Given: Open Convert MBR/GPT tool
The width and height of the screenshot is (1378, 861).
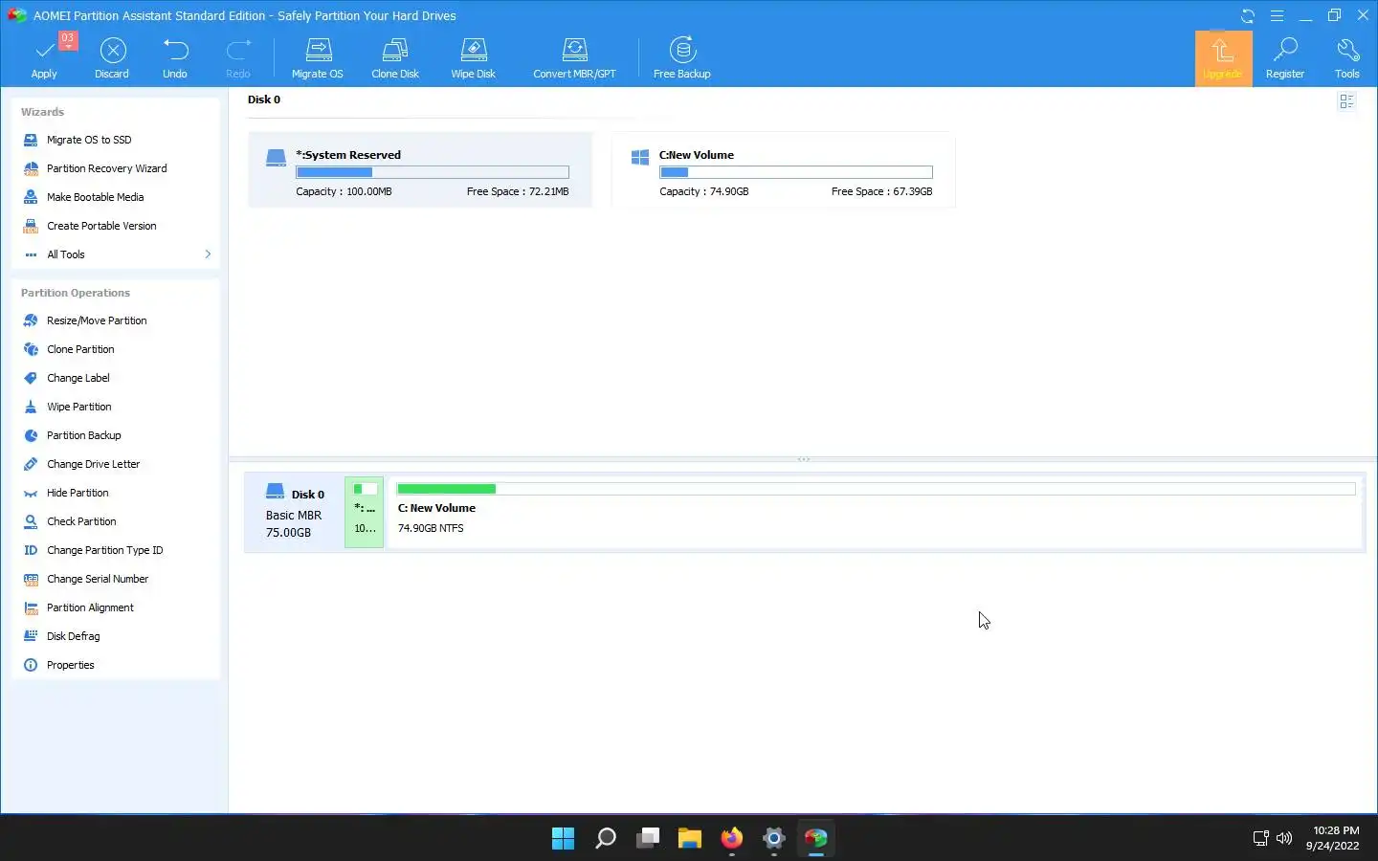Looking at the screenshot, I should point(574,58).
